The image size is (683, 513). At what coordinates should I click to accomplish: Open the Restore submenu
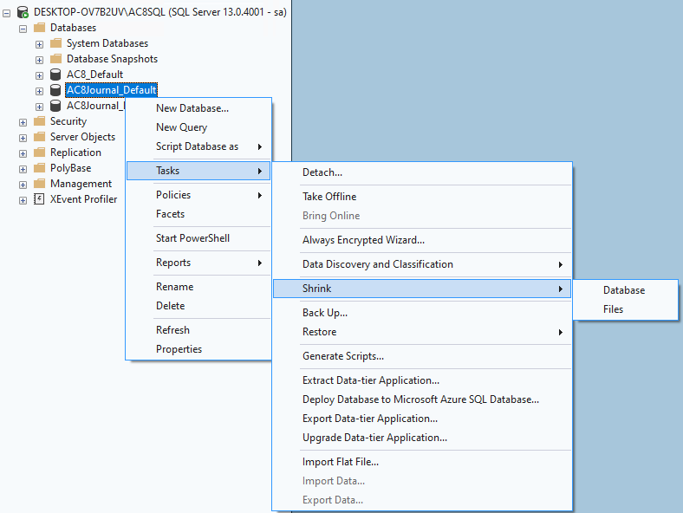421,332
